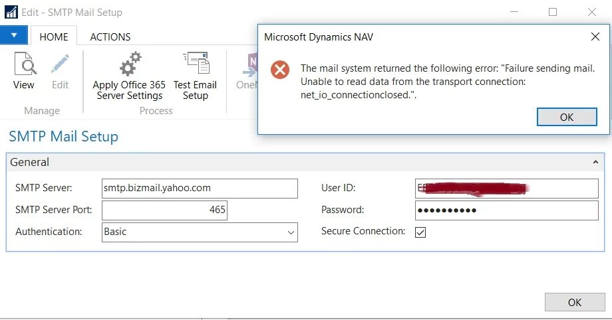Screen dimensions: 612x320
Task: Close the Microsoft Dynamics NAV error dialog
Action: (x=595, y=37)
